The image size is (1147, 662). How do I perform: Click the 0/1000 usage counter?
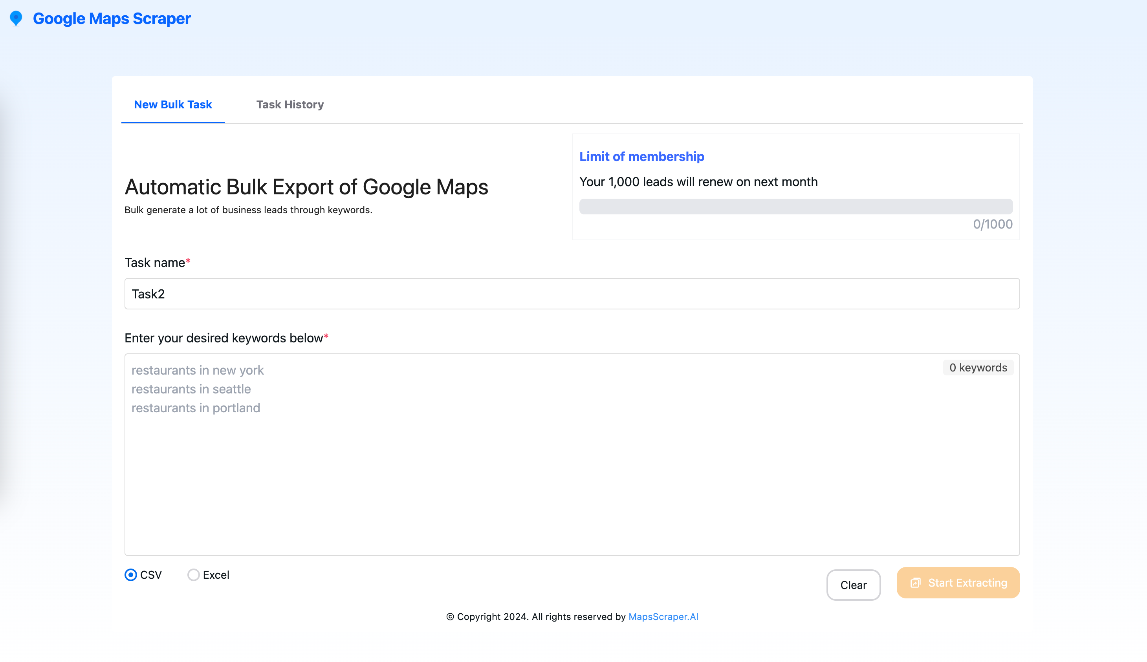coord(992,224)
